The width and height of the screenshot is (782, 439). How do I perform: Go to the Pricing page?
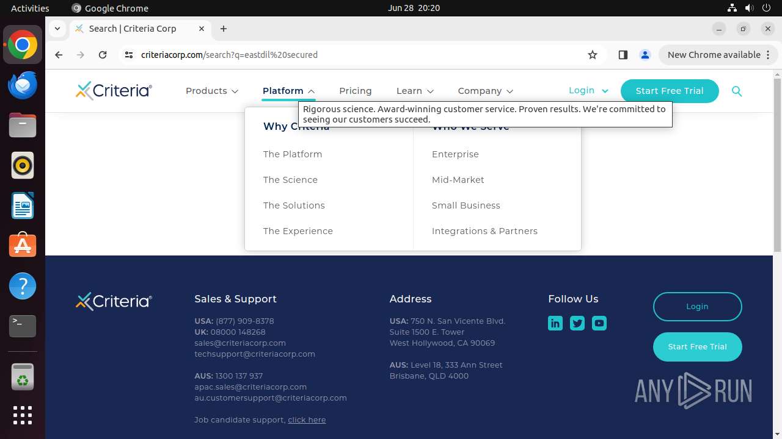(356, 91)
